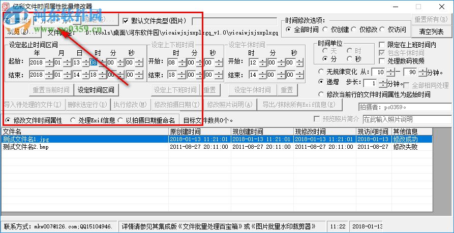Enable 限定在上班时间内 checkbox
454x233 pixels.
click(x=382, y=45)
